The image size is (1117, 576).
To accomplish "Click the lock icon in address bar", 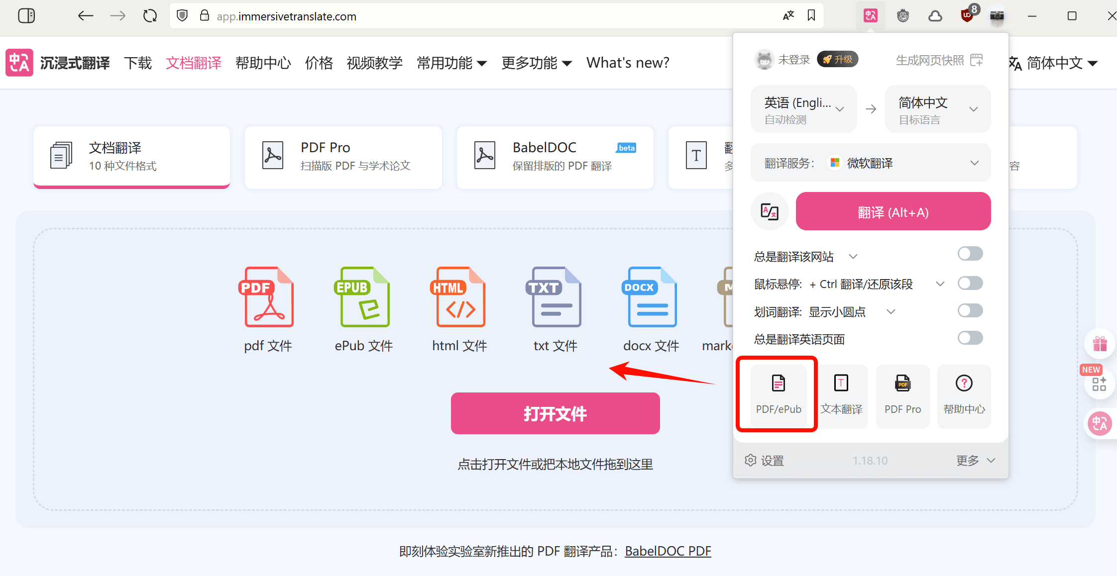I will 204,16.
